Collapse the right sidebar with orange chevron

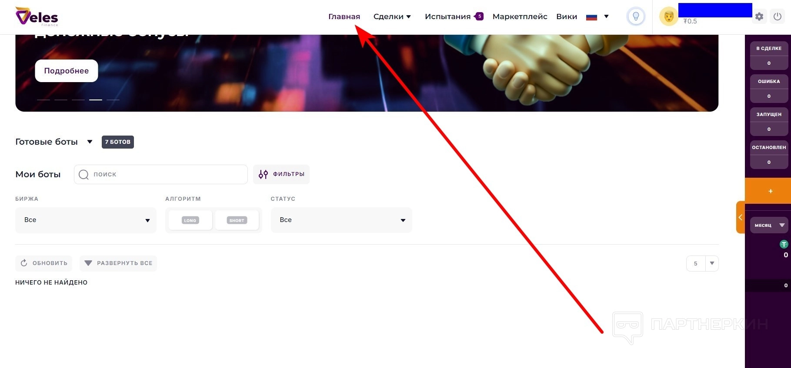click(741, 217)
